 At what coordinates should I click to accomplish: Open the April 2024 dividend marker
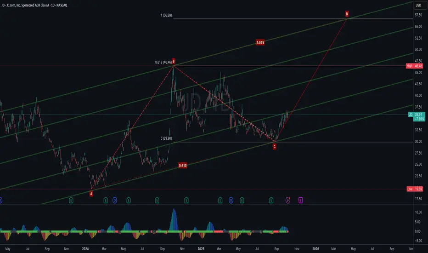pyautogui.click(x=115, y=200)
